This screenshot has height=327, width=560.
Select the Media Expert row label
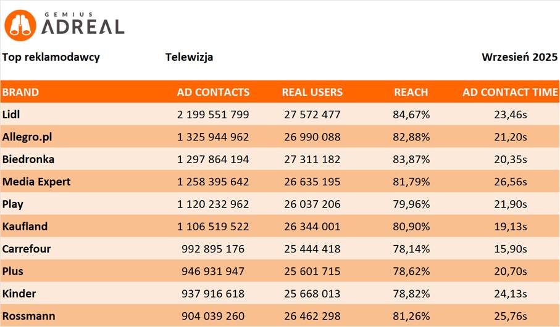[36, 182]
